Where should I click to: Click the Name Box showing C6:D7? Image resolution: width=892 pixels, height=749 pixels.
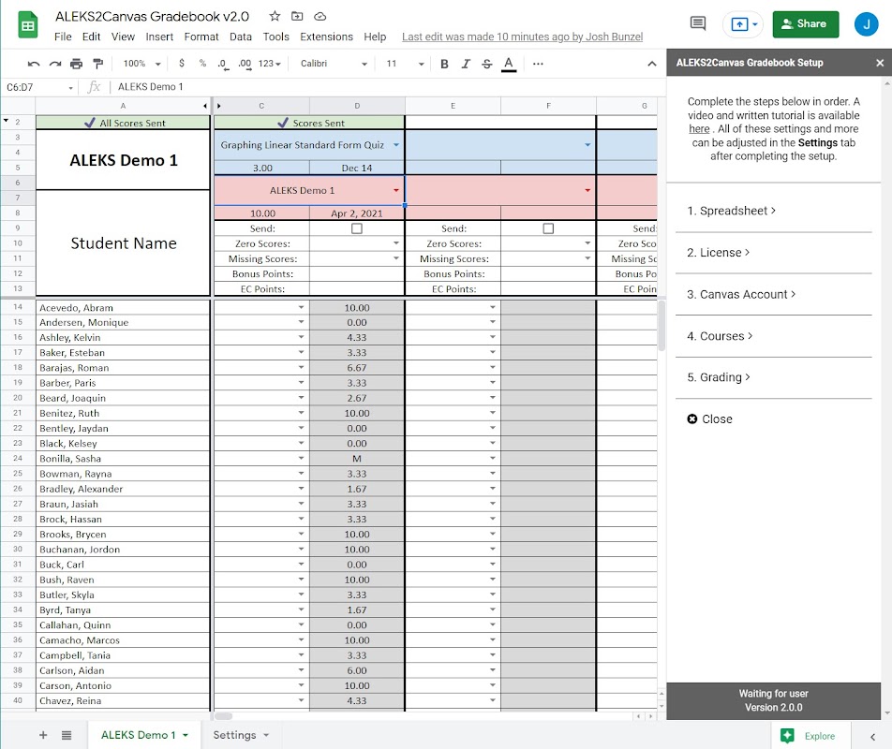(34, 87)
